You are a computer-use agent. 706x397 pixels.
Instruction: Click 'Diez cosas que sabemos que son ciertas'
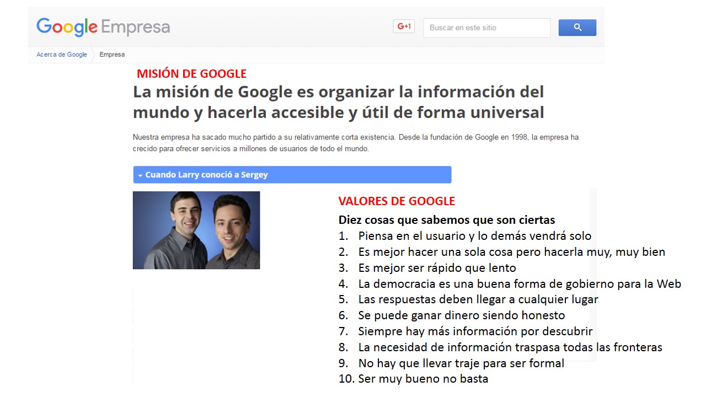coord(447,220)
